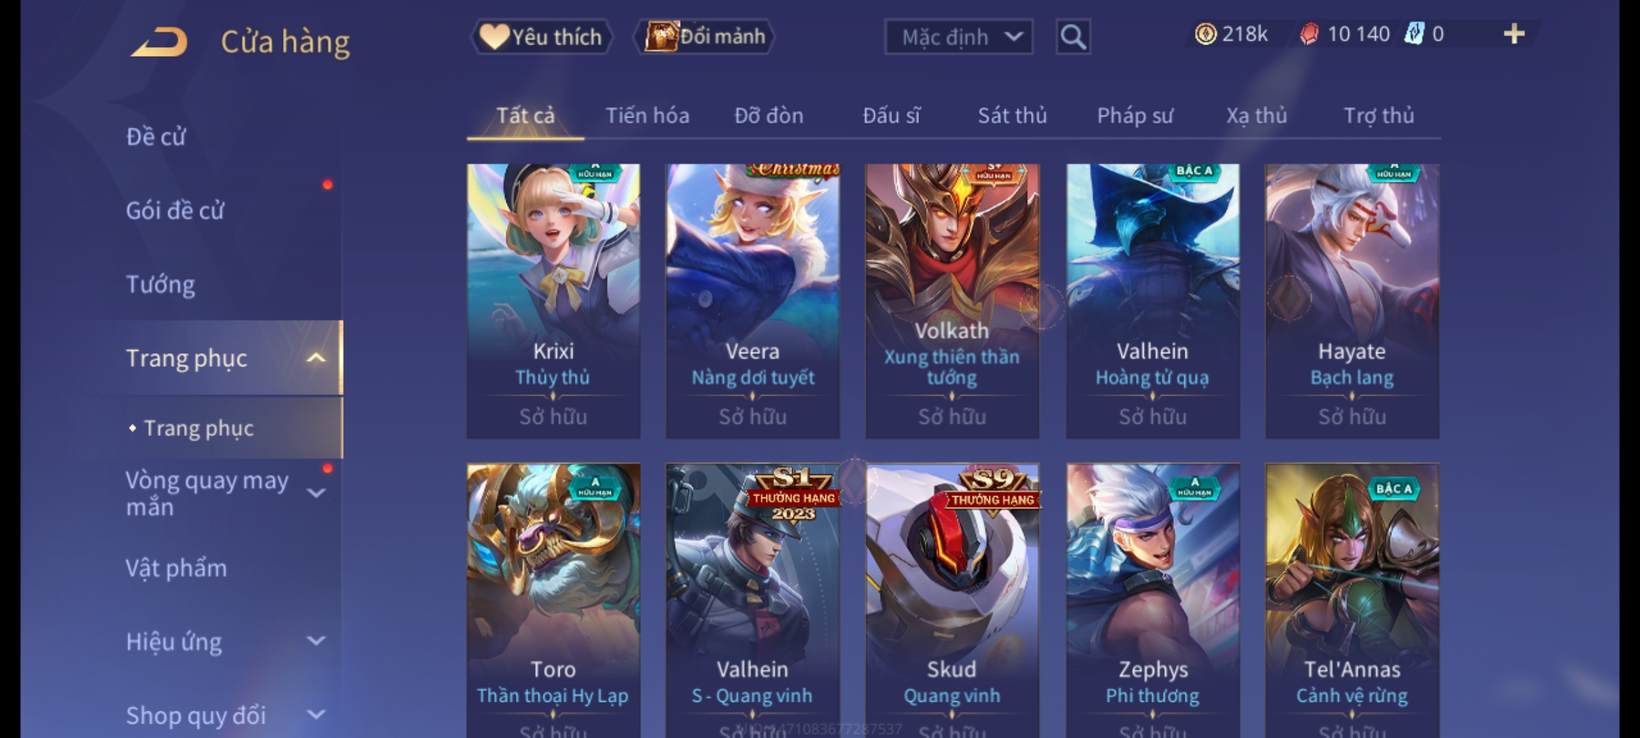
Task: Expand Vòng quay may mắn menu
Action: click(316, 493)
